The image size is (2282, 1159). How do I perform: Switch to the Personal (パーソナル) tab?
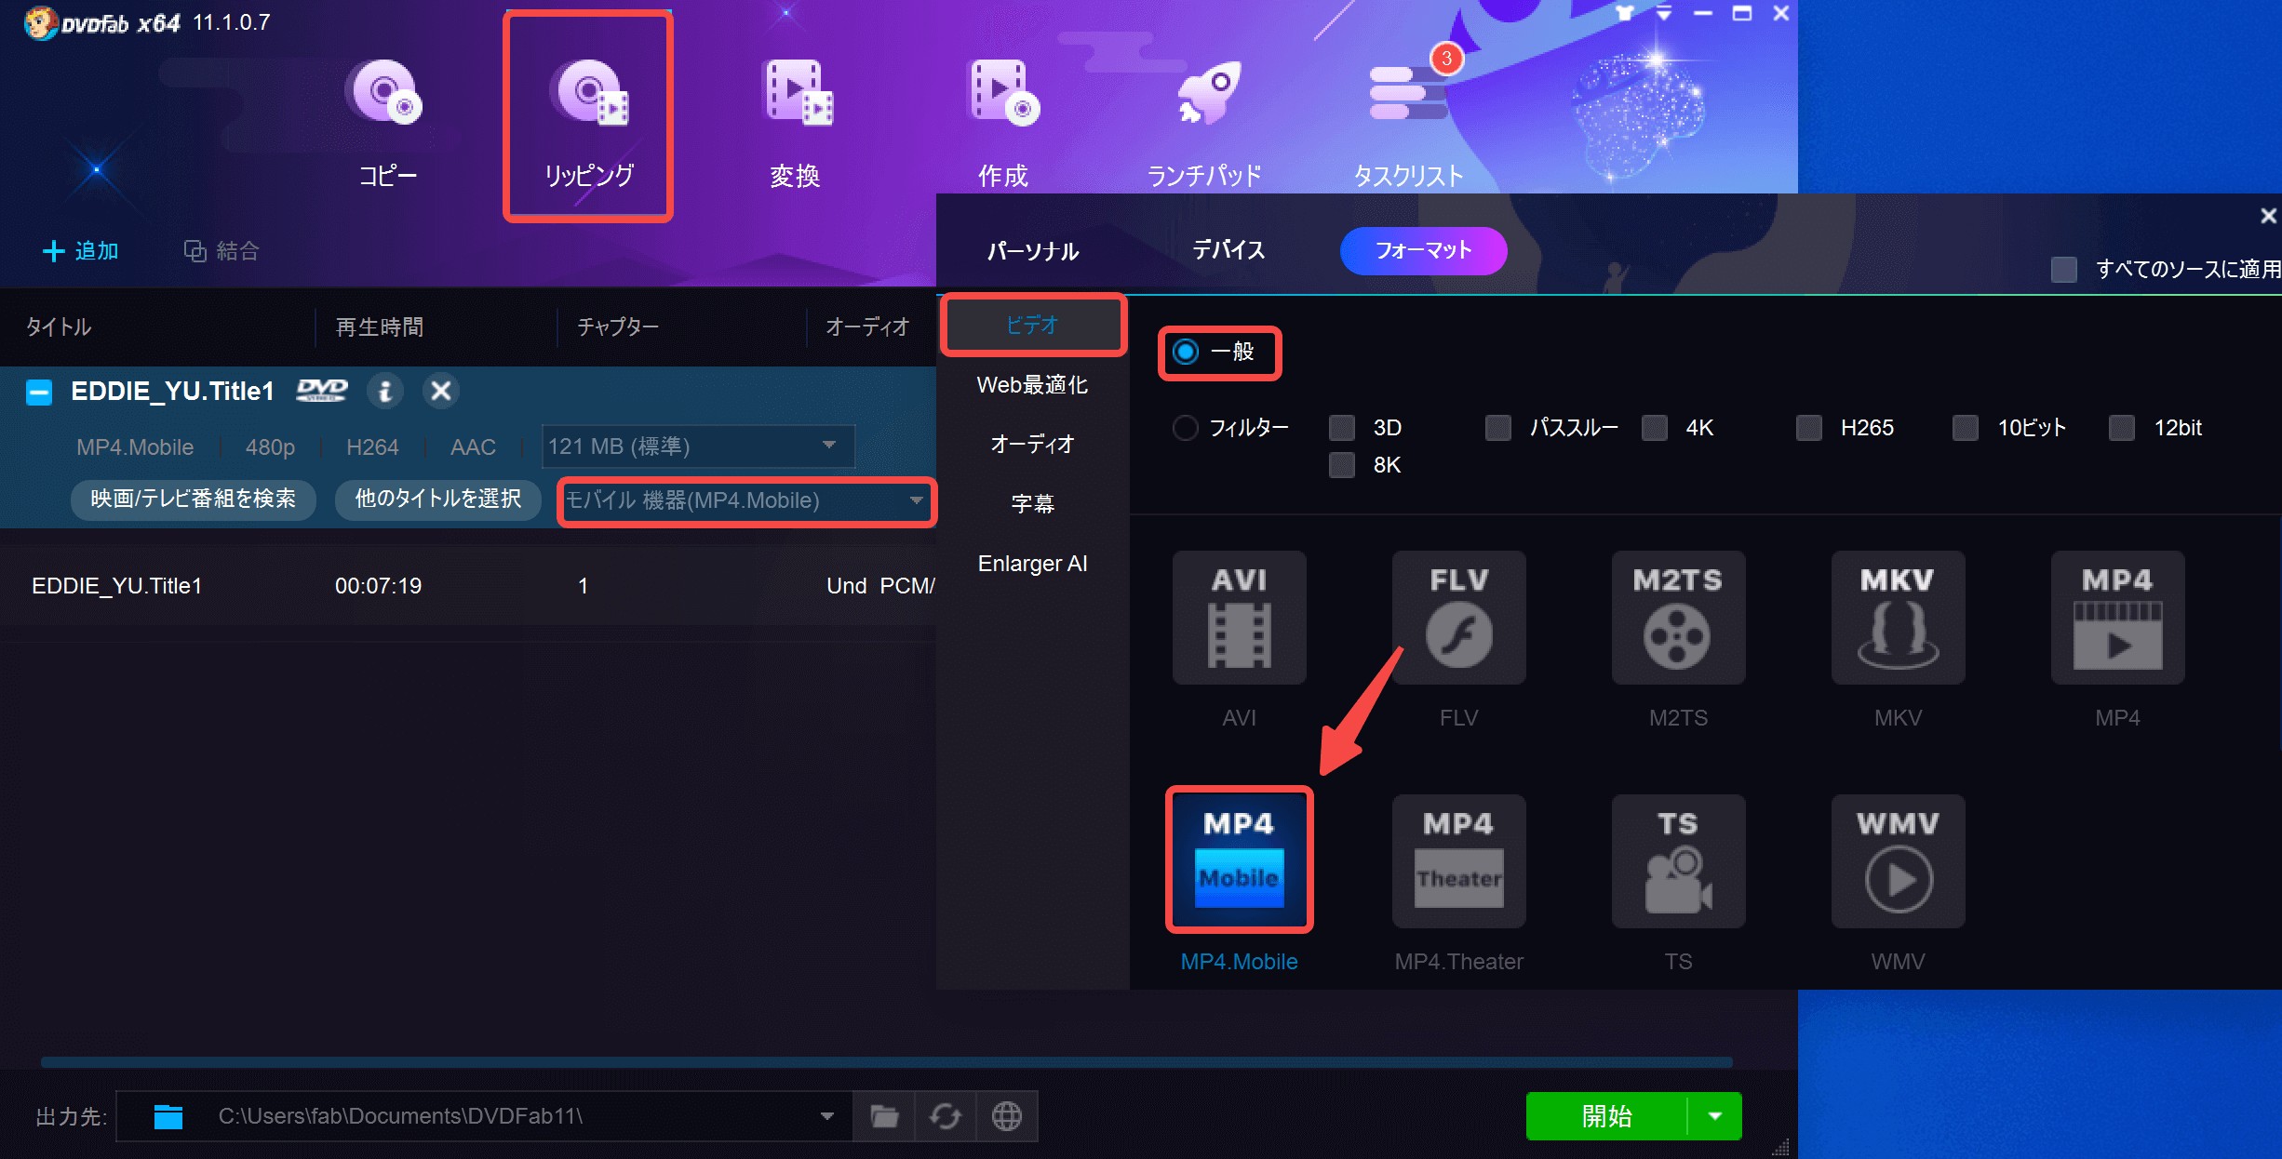tap(1033, 251)
